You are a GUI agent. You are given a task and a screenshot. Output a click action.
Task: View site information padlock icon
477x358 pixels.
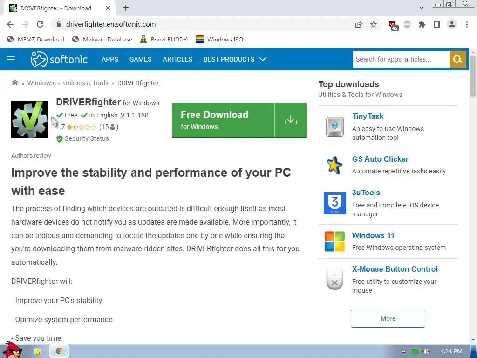pos(59,24)
